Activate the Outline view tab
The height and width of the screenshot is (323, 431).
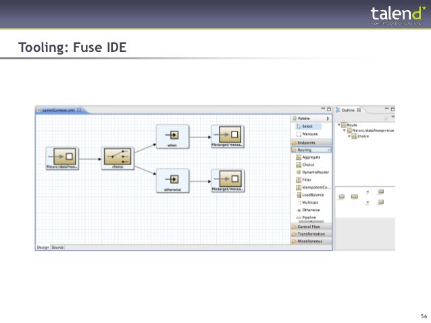(x=348, y=110)
